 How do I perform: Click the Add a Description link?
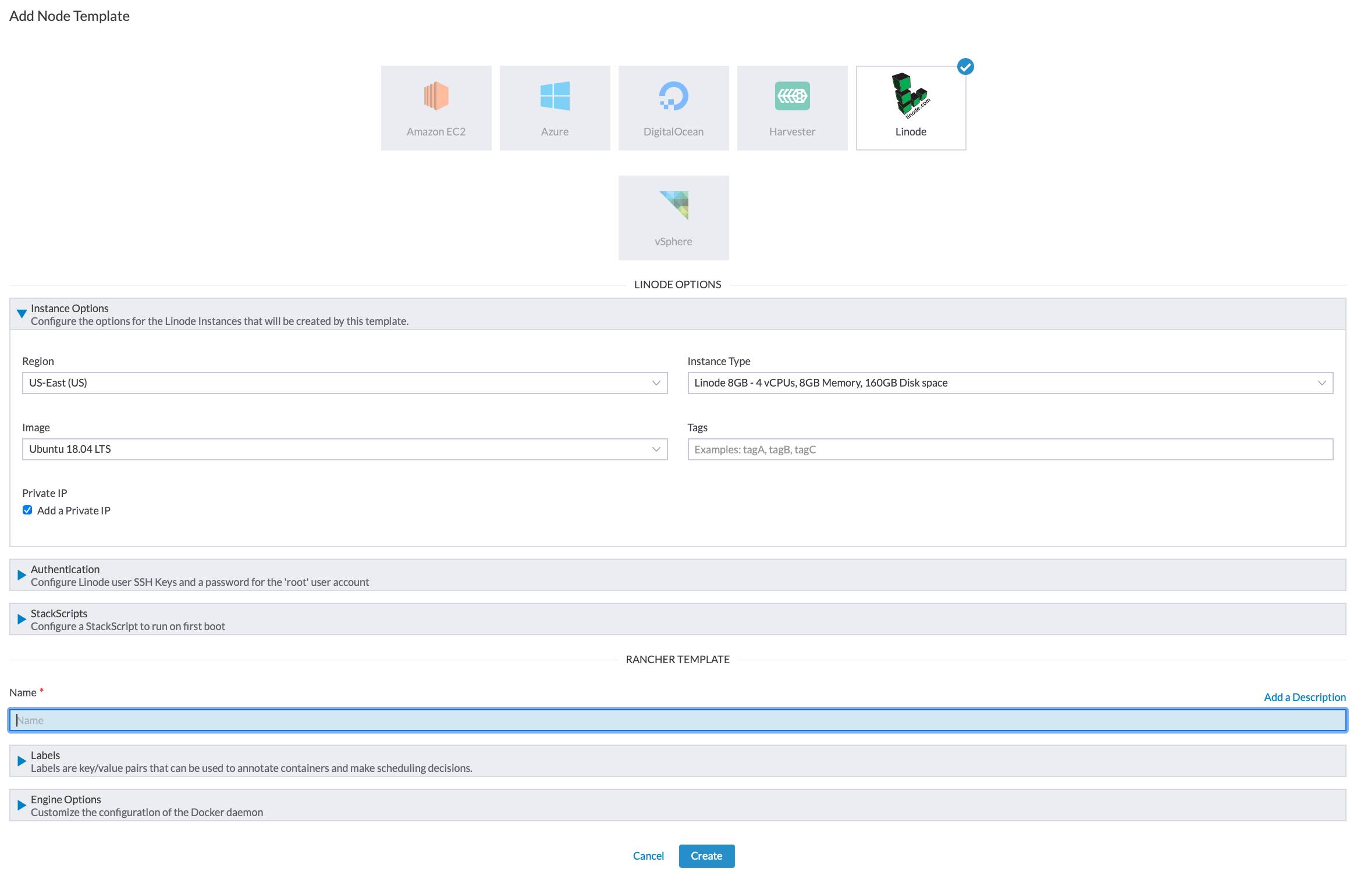click(x=1303, y=697)
